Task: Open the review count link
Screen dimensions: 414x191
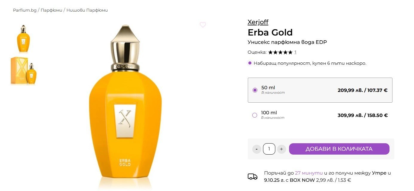Action: (295, 52)
